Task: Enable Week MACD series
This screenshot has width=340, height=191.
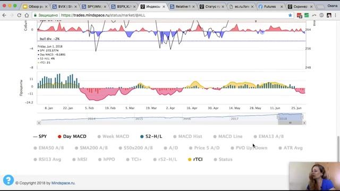Action: pos(113,136)
